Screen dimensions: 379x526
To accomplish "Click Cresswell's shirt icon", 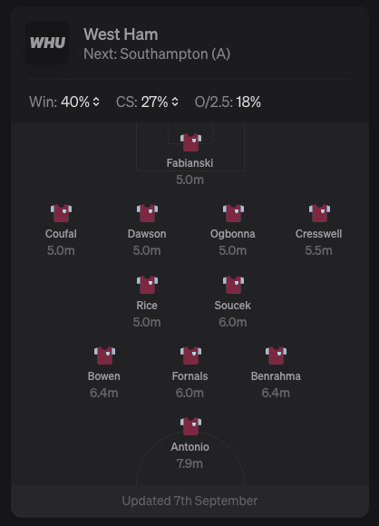I will 319,213.
